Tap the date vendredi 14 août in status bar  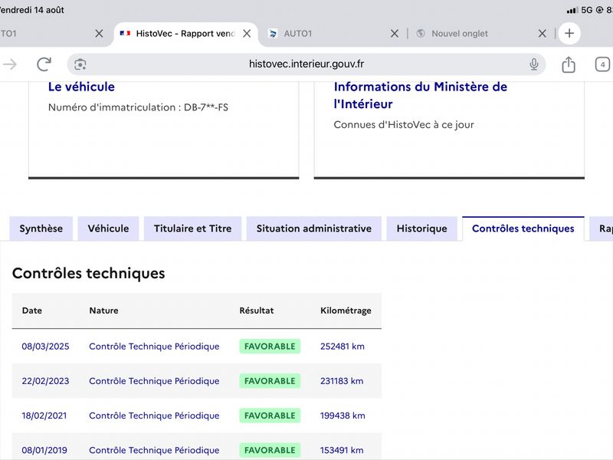point(31,10)
